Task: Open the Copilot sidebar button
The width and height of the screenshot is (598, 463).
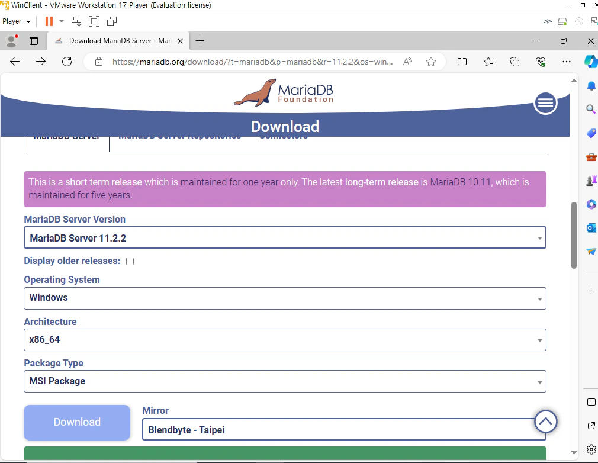Action: (x=591, y=62)
